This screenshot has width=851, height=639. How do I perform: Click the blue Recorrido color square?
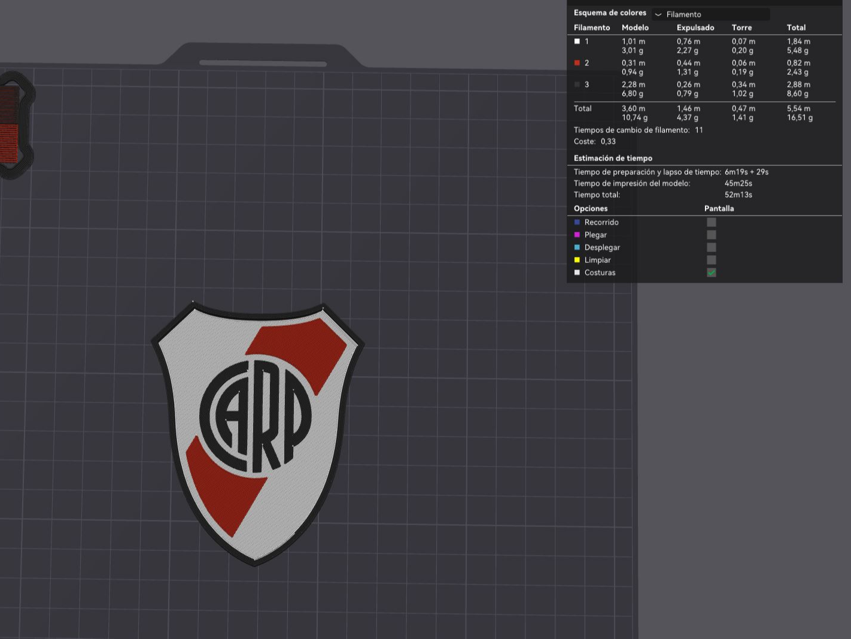(577, 222)
